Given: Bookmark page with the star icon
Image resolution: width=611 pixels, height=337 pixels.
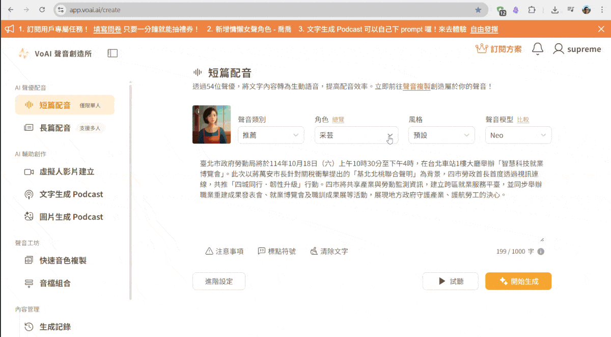Looking at the screenshot, I should [478, 10].
